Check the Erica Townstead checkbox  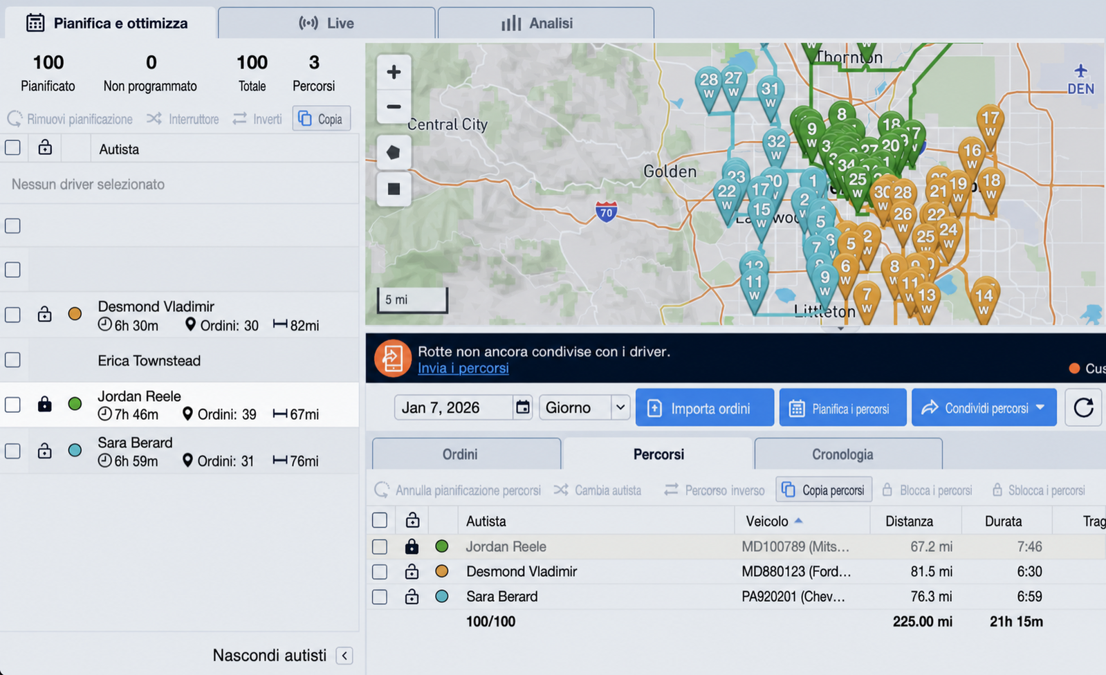[12, 360]
